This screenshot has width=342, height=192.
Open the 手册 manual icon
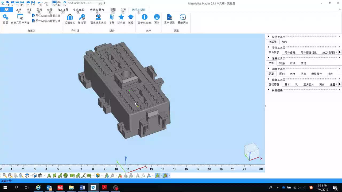tap(112, 17)
